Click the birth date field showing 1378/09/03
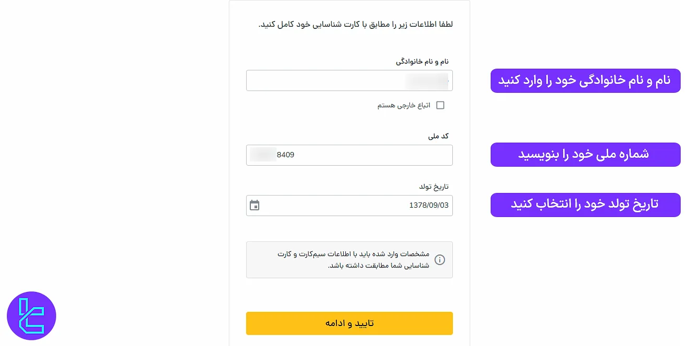Screen dimensions: 699x346 349,206
